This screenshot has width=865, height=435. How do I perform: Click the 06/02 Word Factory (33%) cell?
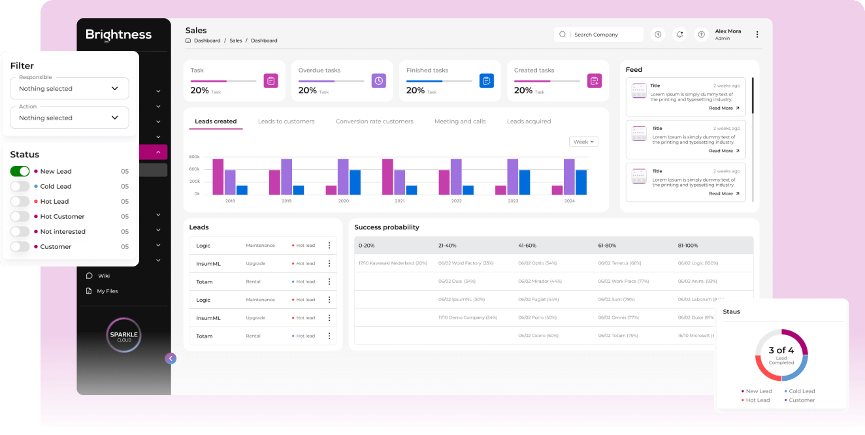coord(466,263)
